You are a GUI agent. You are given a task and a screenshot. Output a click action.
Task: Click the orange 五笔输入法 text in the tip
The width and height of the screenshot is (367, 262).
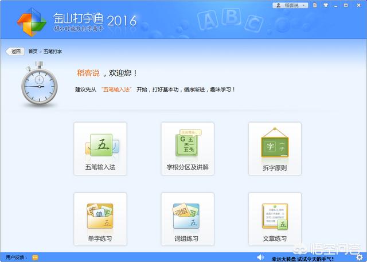point(116,89)
